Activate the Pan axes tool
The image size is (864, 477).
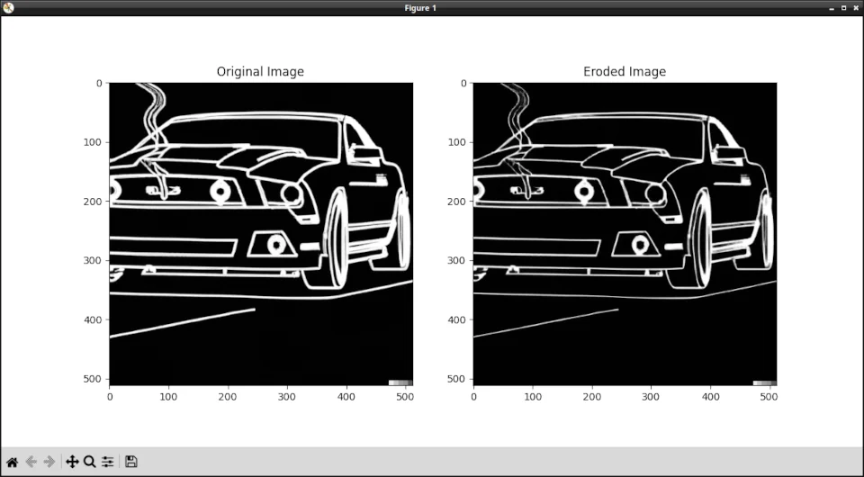[72, 462]
